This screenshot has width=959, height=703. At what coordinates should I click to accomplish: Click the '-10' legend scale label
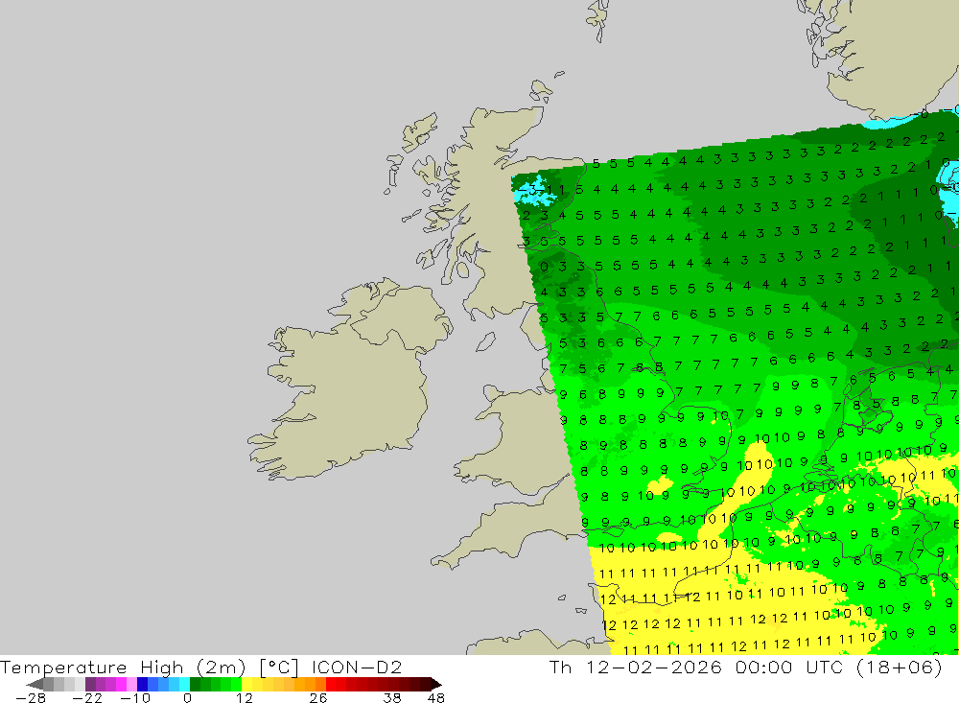(x=135, y=698)
